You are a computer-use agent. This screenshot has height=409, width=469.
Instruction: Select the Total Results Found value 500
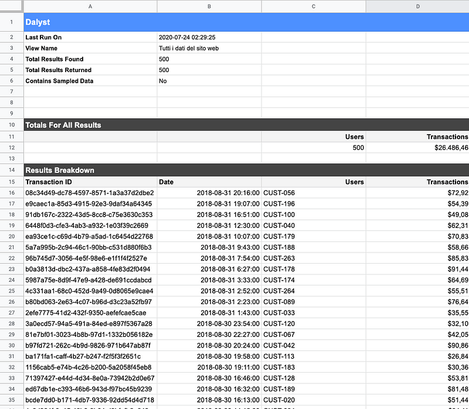click(209, 59)
